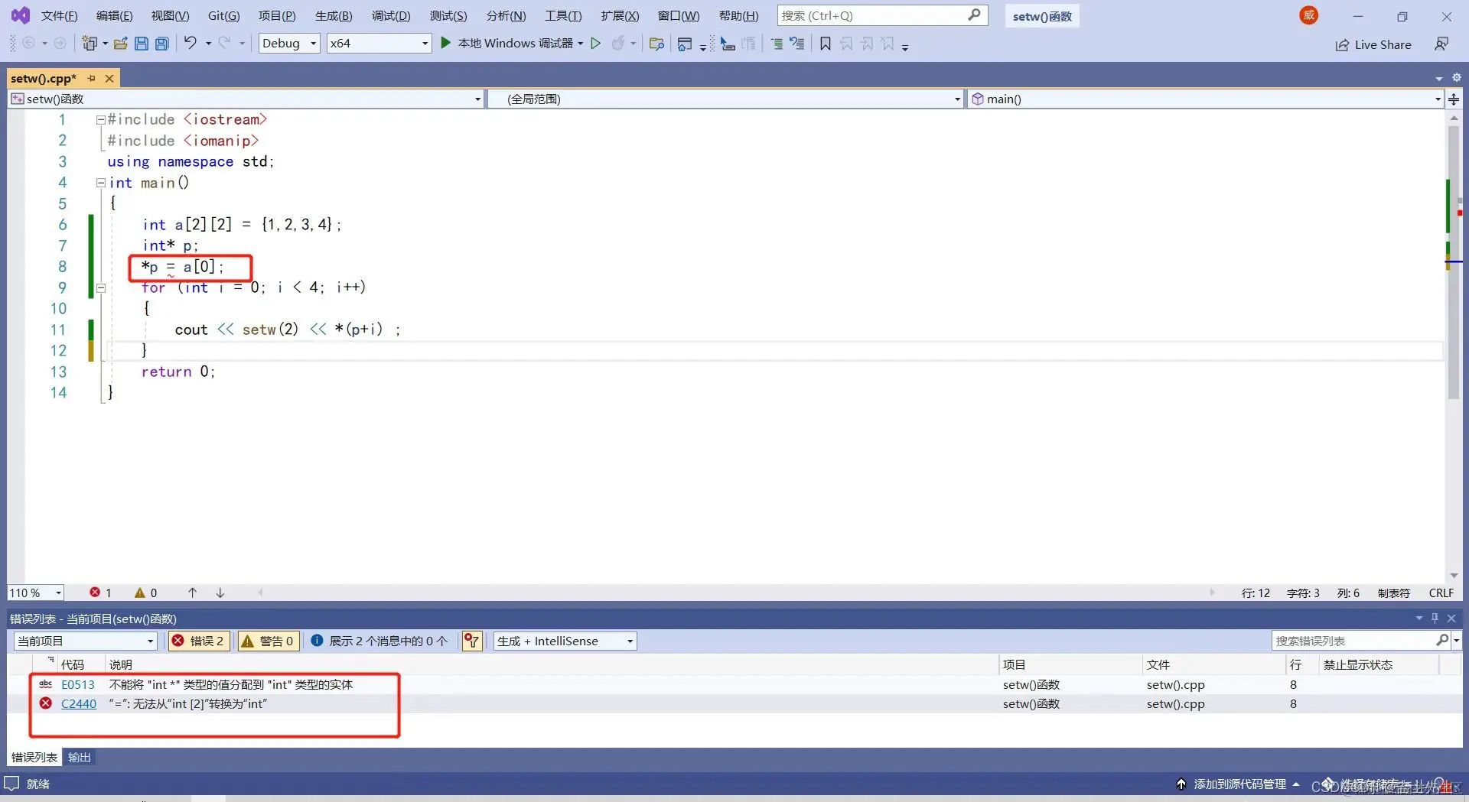Click the Live Share button label
Image resolution: width=1469 pixels, height=802 pixels.
click(1383, 45)
